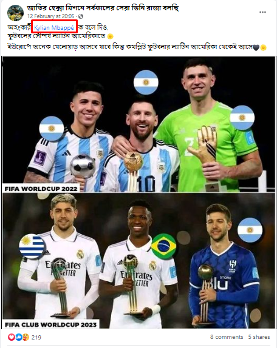Screen dimensions: 277x348
Task: Open the 12 February at 20:05 timestamp
Action: 50,16
